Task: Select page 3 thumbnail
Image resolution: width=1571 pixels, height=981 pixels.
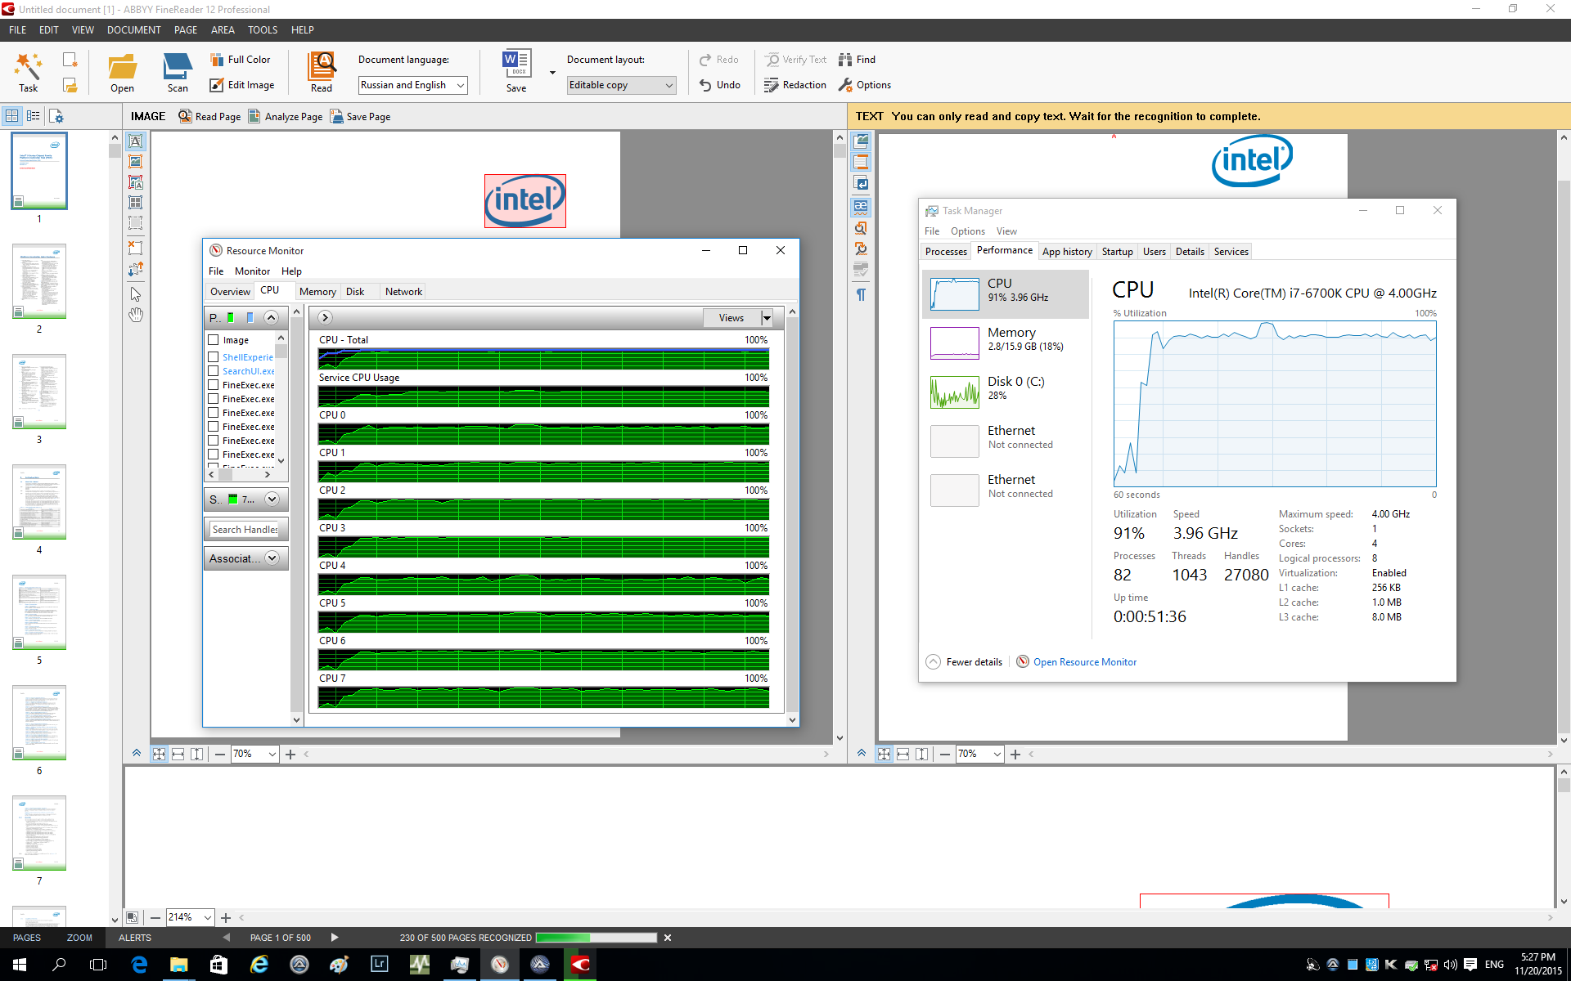Action: pos(39,392)
